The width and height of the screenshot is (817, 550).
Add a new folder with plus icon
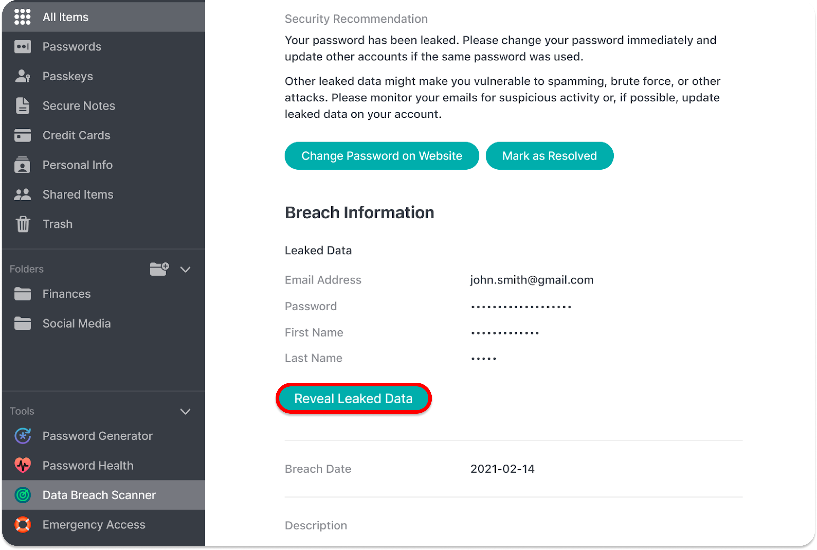pyautogui.click(x=159, y=269)
